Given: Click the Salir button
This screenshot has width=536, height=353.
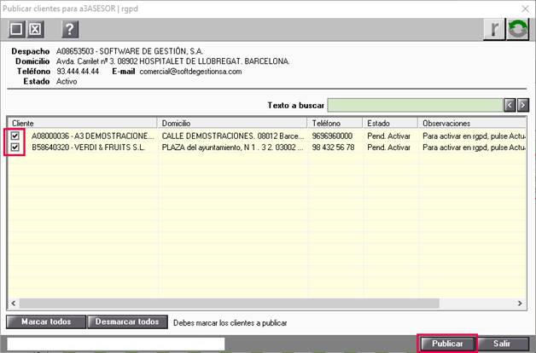Looking at the screenshot, I should click(x=502, y=344).
